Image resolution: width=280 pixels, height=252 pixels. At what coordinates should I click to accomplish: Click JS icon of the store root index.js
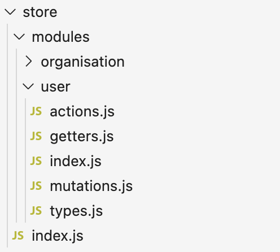[18, 236]
